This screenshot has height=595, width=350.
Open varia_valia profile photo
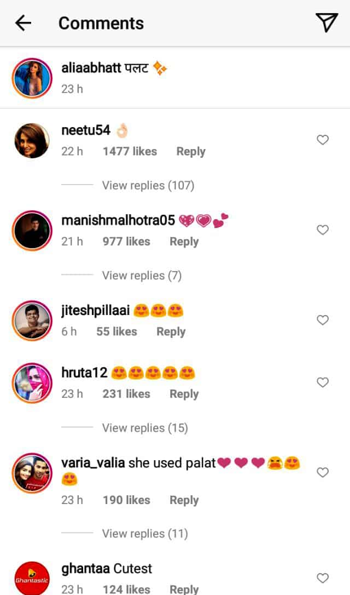pyautogui.click(x=31, y=472)
